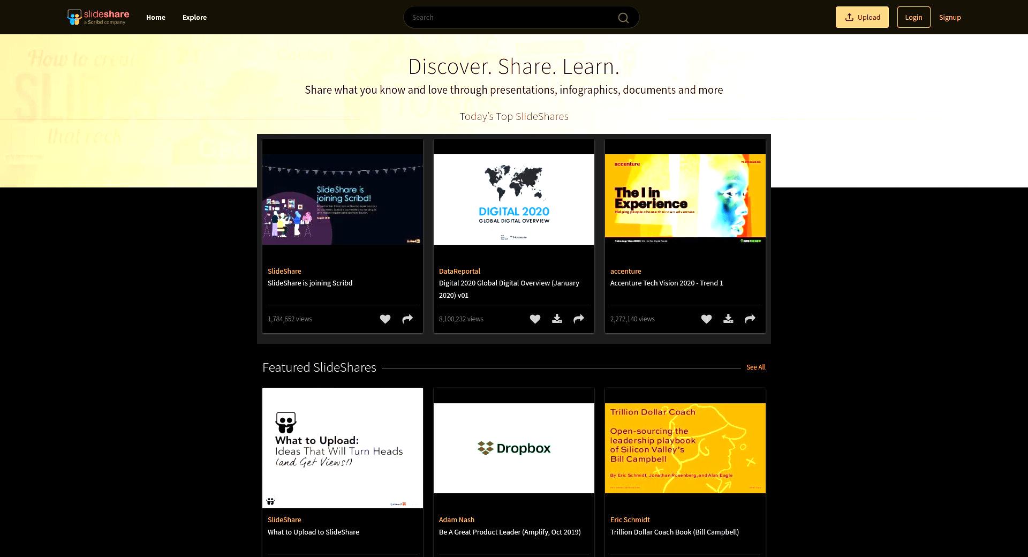Click the 8,100,232 views text

[461, 319]
